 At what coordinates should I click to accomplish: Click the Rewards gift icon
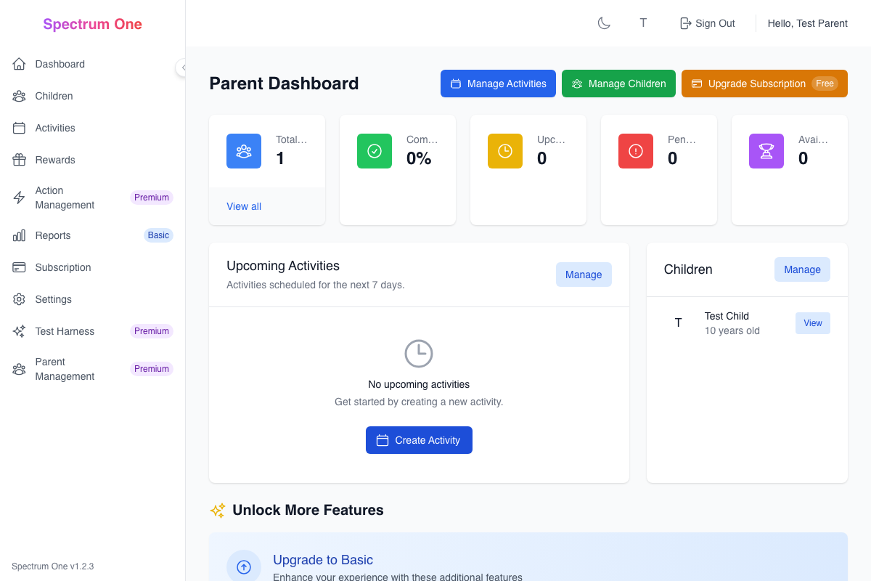20,160
